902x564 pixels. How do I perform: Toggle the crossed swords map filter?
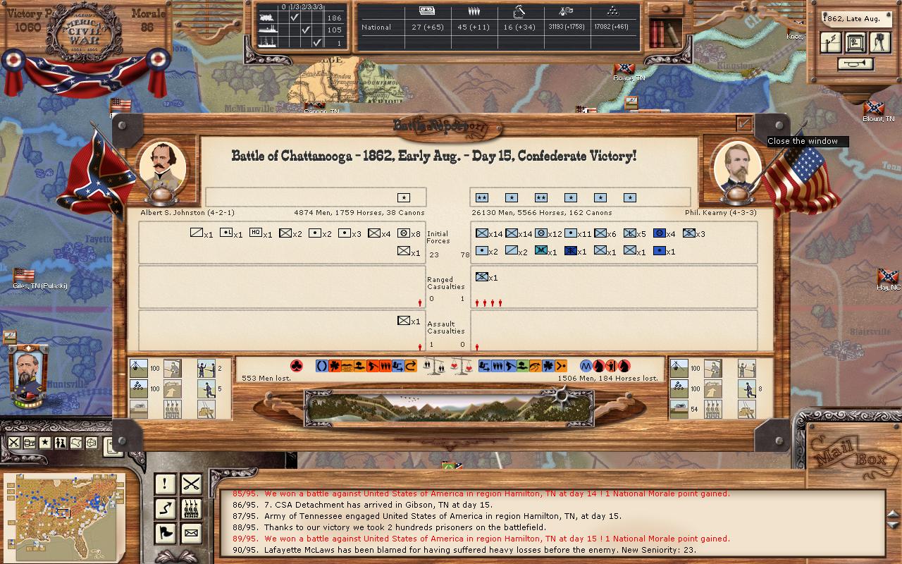click(14, 443)
